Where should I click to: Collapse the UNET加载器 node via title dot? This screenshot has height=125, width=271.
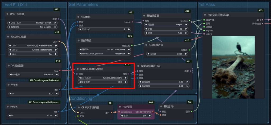pyautogui.click(x=7, y=14)
